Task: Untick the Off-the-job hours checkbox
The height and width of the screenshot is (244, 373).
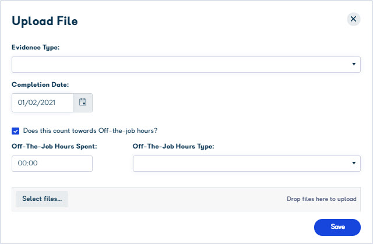Action: tap(16, 130)
